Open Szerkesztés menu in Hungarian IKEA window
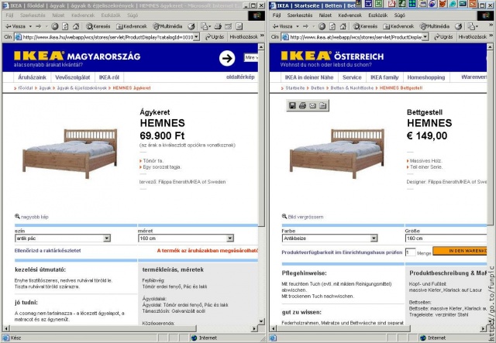Viewport: 496px width, 343px height. (33, 15)
